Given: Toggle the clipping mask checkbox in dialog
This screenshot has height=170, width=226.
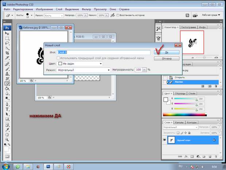Looking at the screenshot, I should (58, 58).
